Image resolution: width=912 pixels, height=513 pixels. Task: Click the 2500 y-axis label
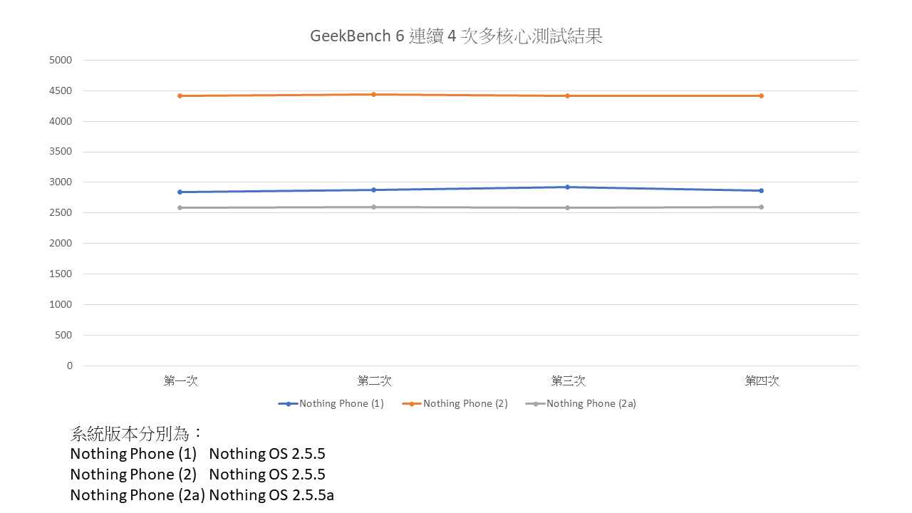[61, 212]
